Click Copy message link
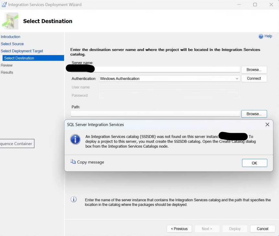 91,162
